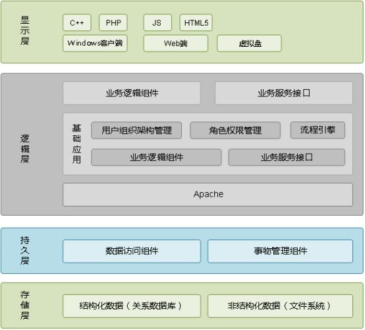Select the 存储层 layer label
The image size is (365, 330).
click(x=24, y=305)
